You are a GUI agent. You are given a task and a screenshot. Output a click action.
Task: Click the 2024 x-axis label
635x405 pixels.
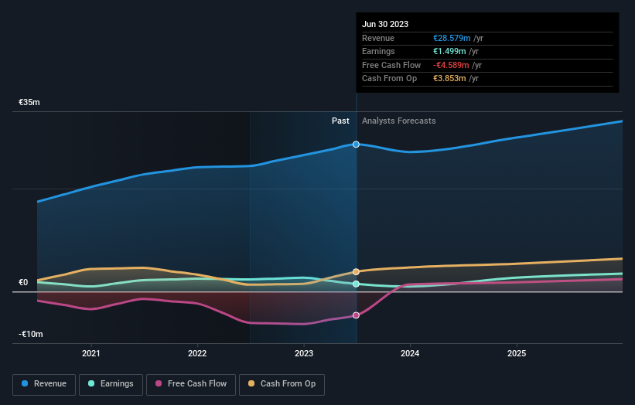[x=410, y=353]
